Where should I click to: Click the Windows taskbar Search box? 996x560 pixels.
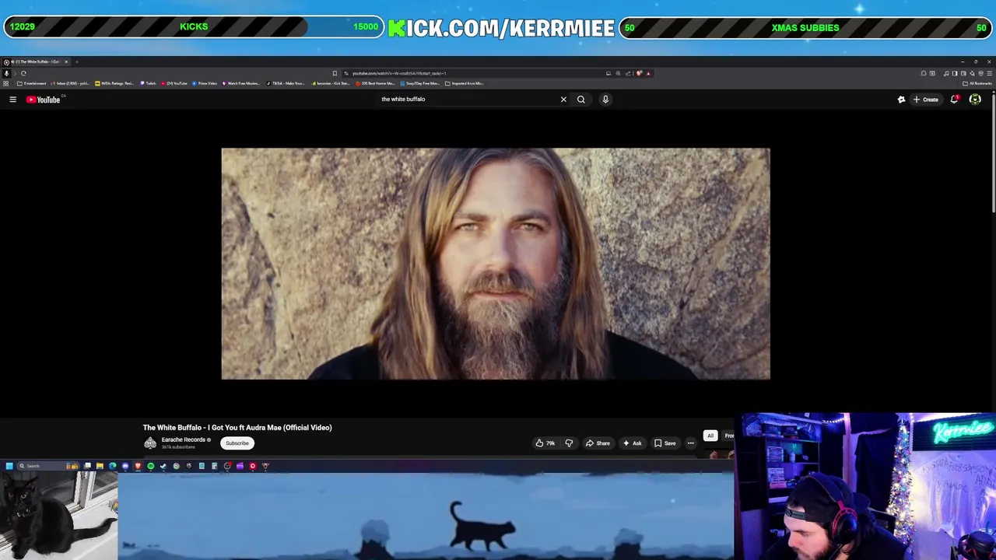click(48, 466)
